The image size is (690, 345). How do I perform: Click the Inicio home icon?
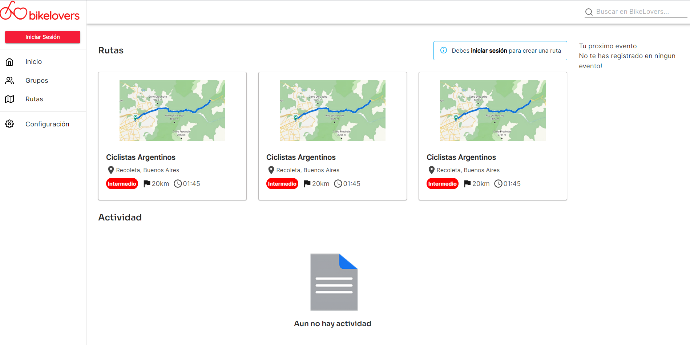(x=9, y=62)
